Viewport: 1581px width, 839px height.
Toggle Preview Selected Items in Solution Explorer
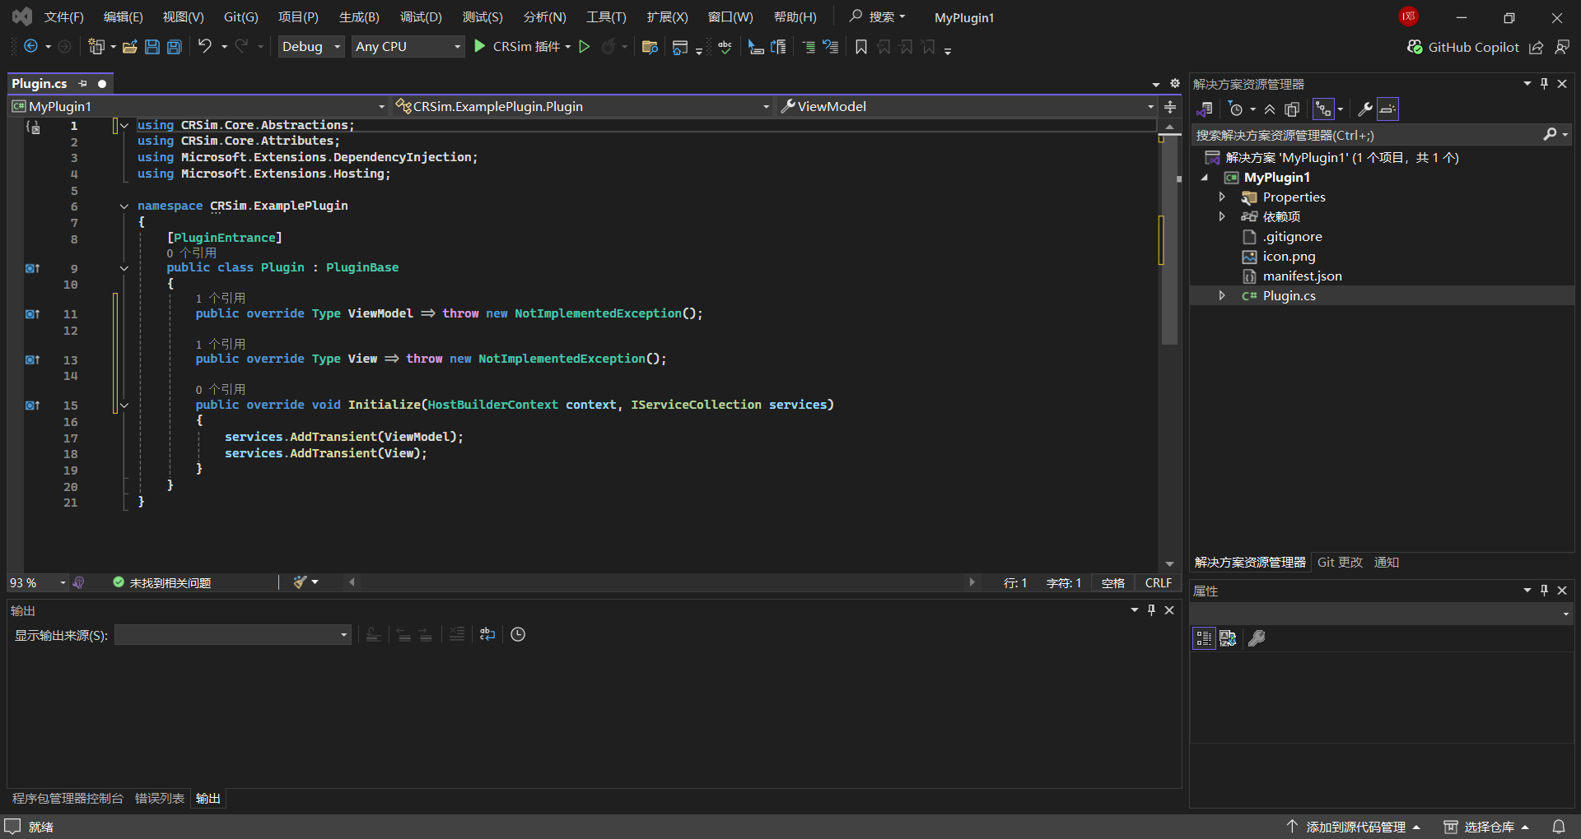1388,109
